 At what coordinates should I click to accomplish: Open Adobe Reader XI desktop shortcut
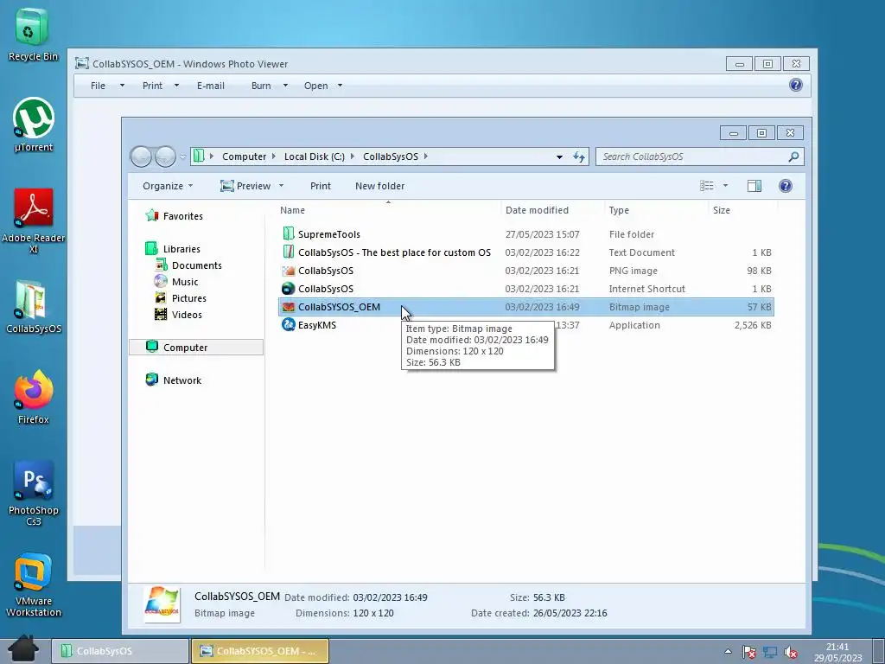pos(34,220)
